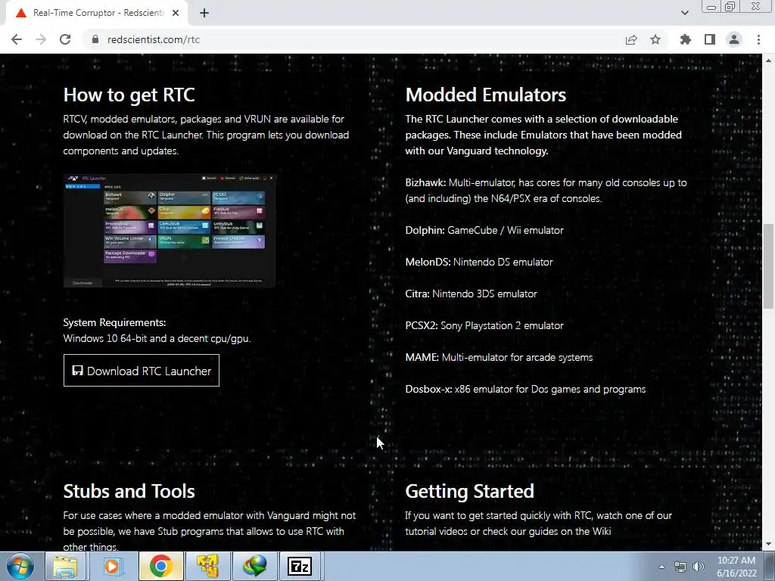Open the RTC Launcher screenshot thumbnail
Screen dimensions: 775x581
[x=170, y=230]
